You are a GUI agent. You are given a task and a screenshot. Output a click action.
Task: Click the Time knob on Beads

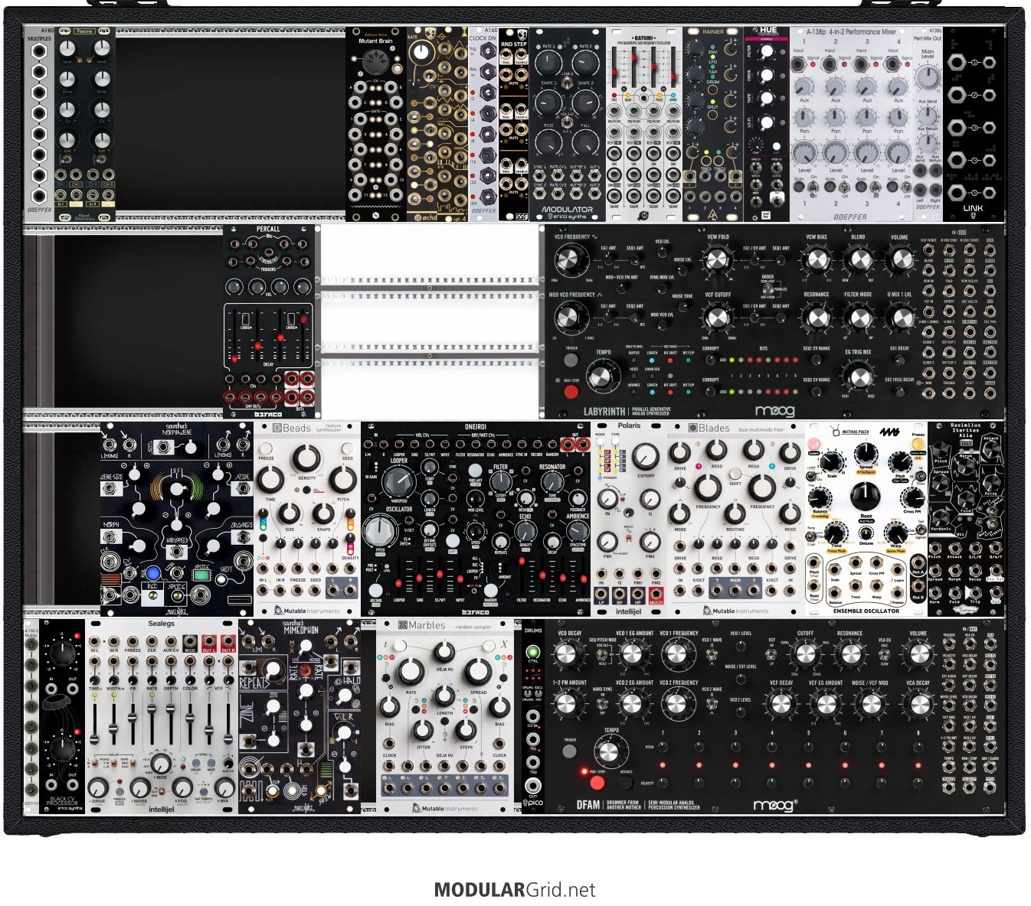coord(270,481)
